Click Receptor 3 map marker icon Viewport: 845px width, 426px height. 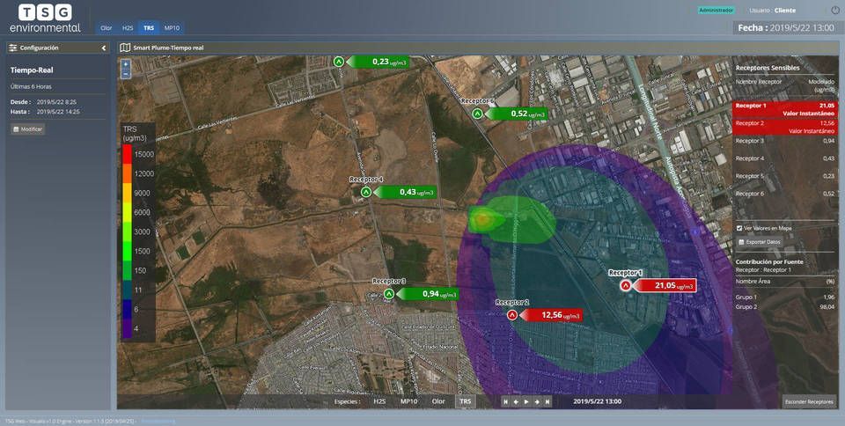pos(389,294)
